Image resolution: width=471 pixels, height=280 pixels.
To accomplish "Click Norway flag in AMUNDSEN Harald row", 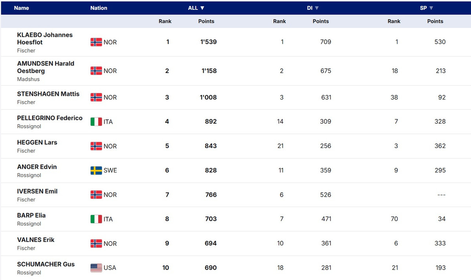I will (x=96, y=71).
